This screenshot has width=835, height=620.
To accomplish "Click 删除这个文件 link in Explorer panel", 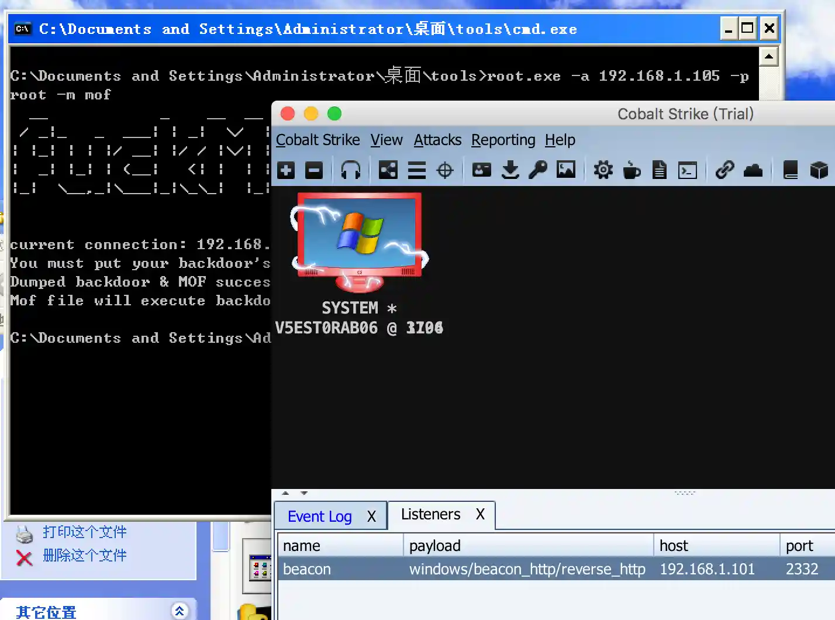I will pos(85,555).
